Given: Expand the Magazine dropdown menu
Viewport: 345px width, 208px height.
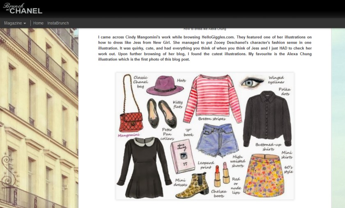Looking at the screenshot, I should (15, 23).
